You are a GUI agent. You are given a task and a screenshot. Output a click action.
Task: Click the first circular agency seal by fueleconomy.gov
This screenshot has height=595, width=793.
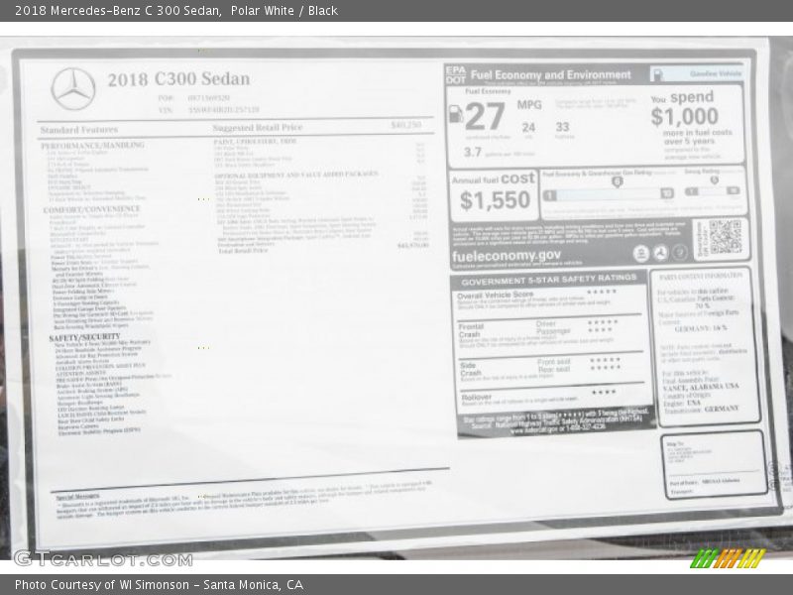click(x=641, y=253)
